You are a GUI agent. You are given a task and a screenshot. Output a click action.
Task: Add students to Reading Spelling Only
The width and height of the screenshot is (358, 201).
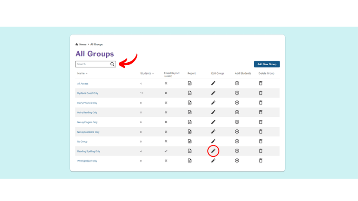[237, 151]
